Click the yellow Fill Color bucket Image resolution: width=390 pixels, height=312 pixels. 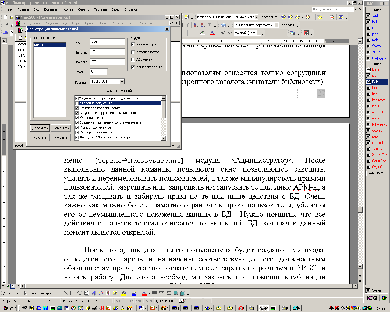click(x=123, y=293)
